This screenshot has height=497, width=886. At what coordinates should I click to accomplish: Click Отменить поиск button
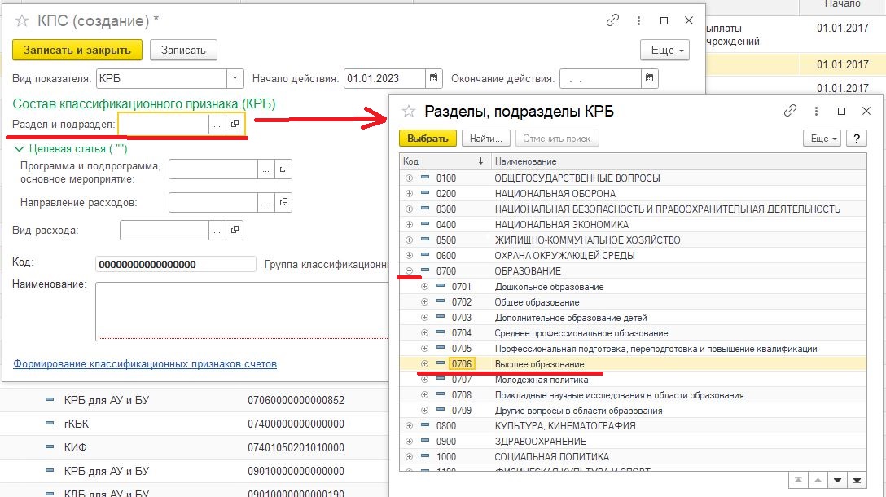556,138
